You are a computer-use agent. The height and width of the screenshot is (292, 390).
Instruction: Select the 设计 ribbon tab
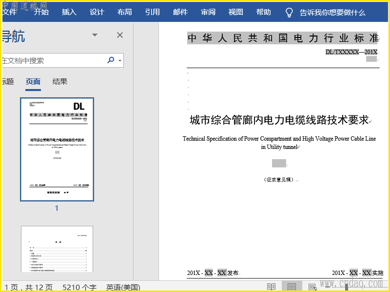[97, 12]
